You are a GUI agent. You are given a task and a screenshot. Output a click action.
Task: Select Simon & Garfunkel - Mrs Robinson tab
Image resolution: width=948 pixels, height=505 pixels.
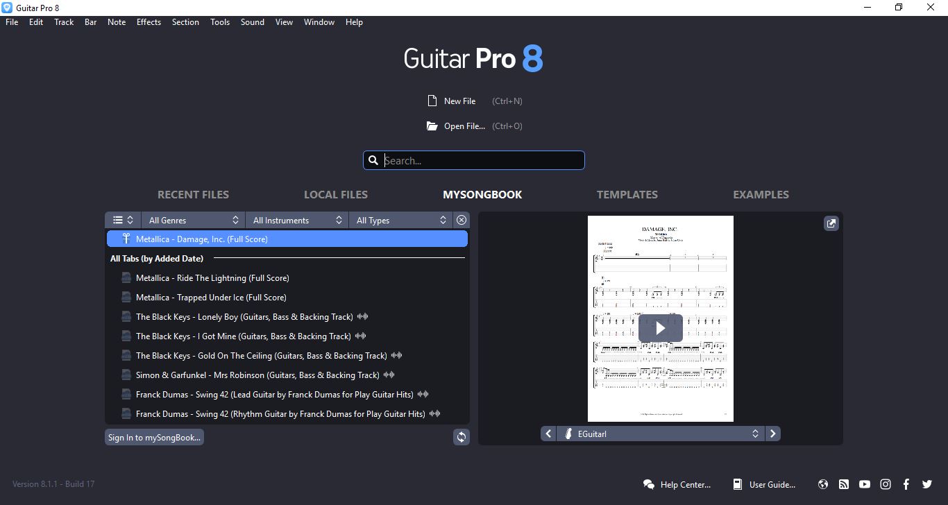[287, 375]
